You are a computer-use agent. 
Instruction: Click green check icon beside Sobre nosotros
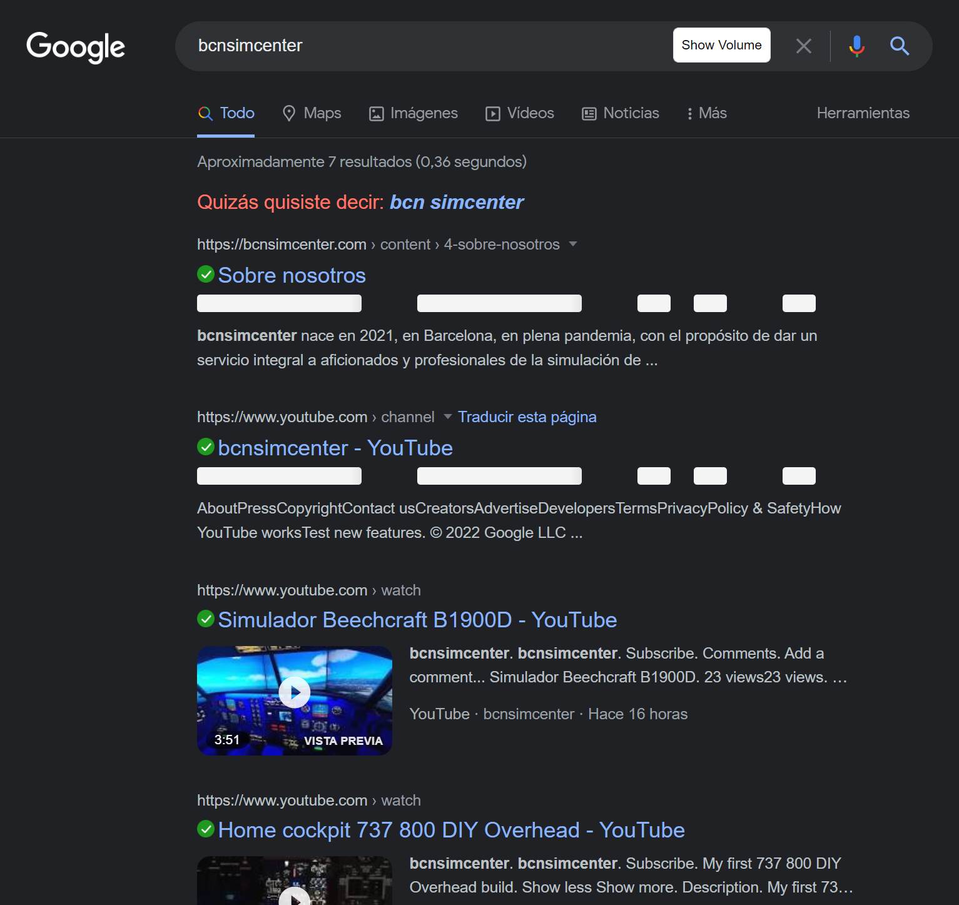[206, 274]
